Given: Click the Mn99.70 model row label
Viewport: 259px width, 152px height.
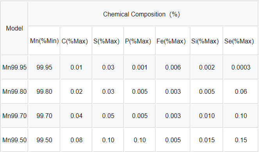Looking at the screenshot, I should pyautogui.click(x=14, y=116).
